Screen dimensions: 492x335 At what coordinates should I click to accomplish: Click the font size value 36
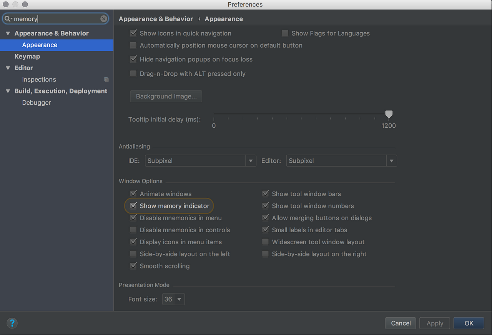coord(168,299)
